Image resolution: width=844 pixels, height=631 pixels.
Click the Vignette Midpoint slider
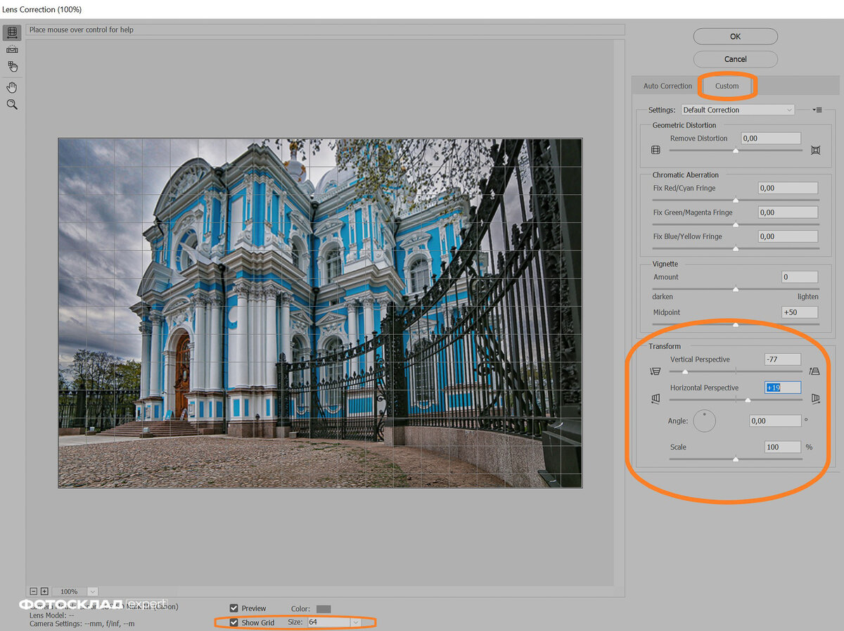click(x=736, y=324)
